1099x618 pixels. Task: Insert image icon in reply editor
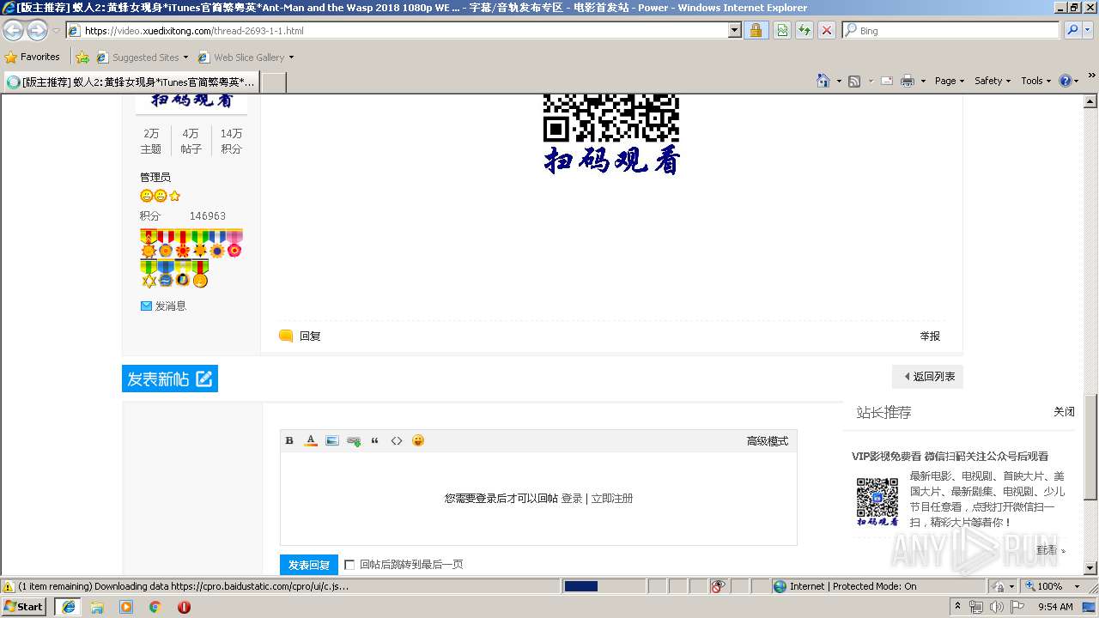pos(332,440)
